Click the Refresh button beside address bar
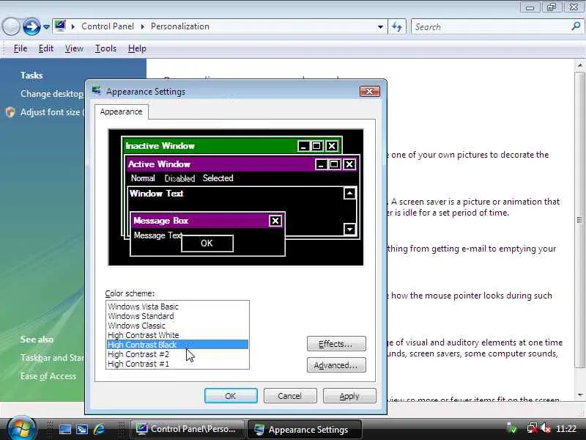Image resolution: width=586 pixels, height=440 pixels. point(397,27)
